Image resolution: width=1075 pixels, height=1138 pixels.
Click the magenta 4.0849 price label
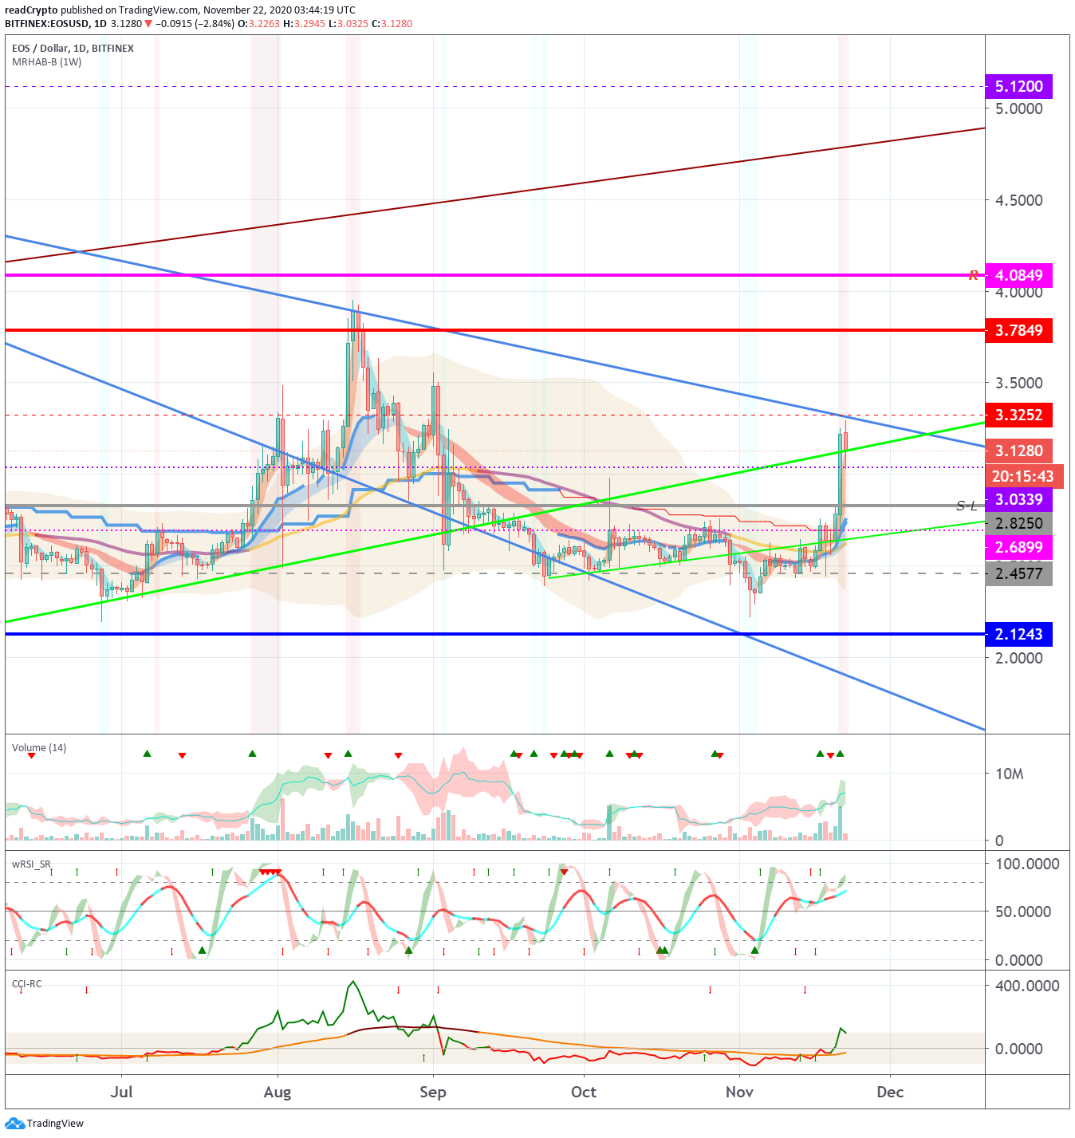[x=1019, y=275]
